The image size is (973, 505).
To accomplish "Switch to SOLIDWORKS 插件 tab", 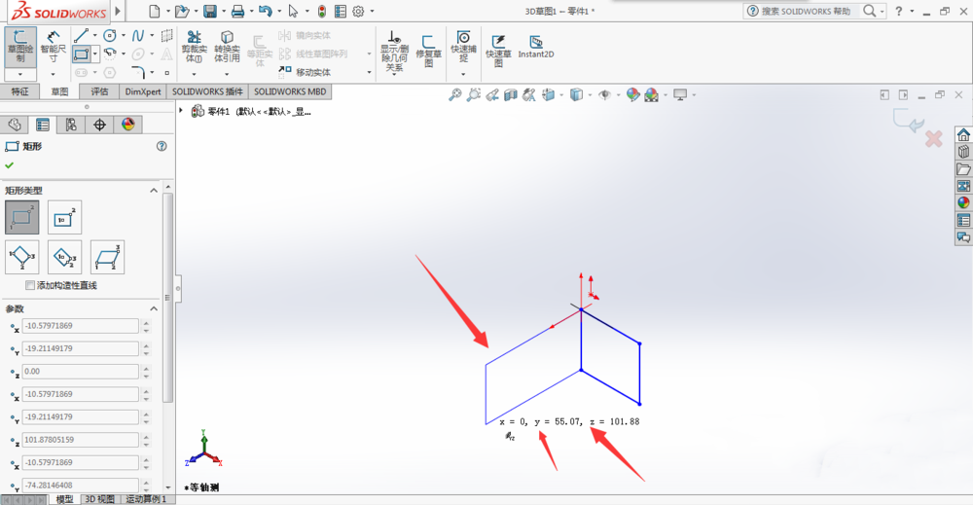I will [208, 91].
